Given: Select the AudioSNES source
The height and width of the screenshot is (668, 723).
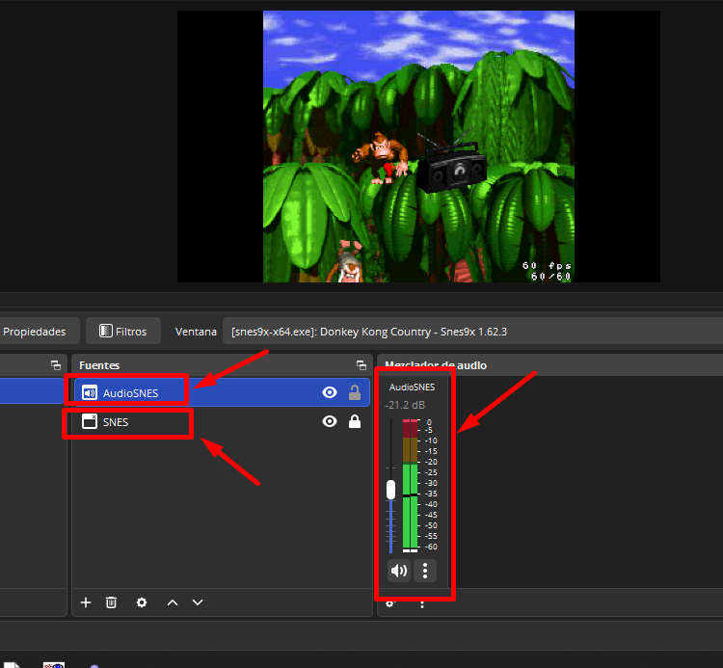Looking at the screenshot, I should (x=222, y=392).
